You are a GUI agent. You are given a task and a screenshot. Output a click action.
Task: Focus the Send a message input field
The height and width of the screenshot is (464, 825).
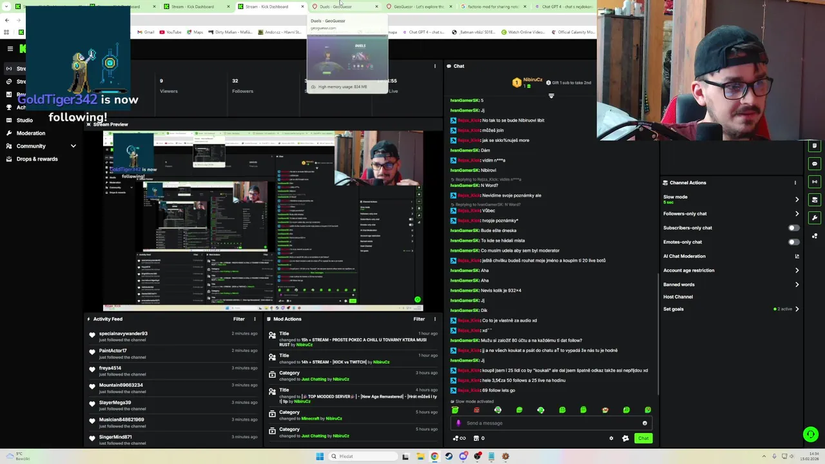click(551, 423)
